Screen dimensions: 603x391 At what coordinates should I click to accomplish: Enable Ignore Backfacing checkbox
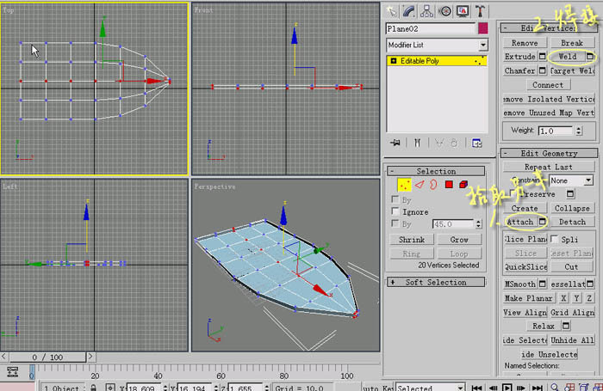pos(395,211)
